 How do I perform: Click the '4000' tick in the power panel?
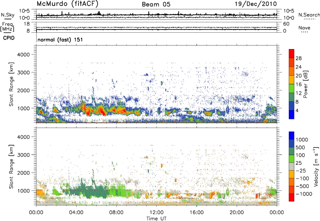click(x=23, y=55)
